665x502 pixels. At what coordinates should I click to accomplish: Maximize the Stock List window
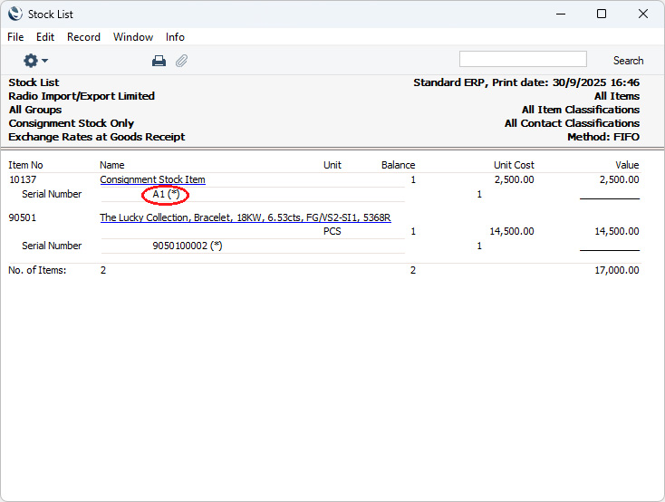[602, 14]
